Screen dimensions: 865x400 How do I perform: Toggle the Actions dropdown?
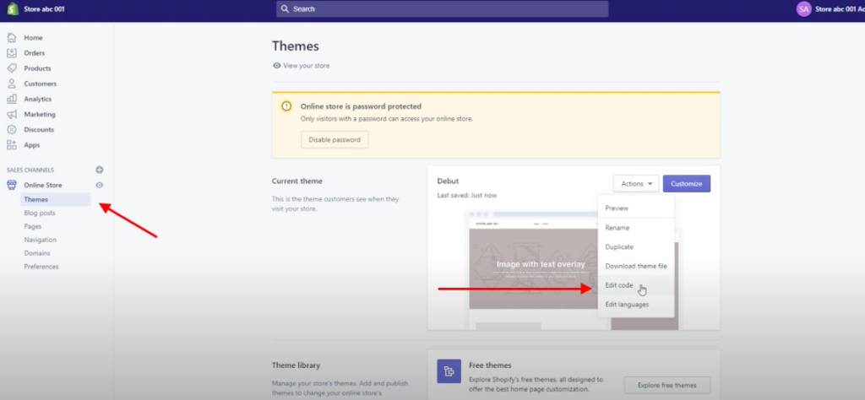point(635,183)
